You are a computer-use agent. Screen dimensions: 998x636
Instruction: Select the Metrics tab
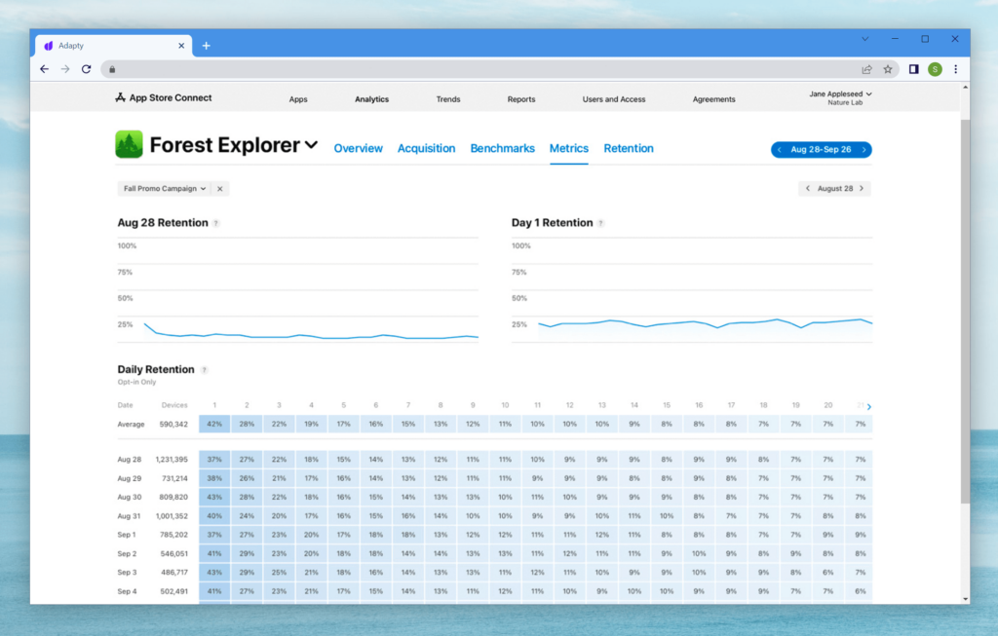(569, 149)
